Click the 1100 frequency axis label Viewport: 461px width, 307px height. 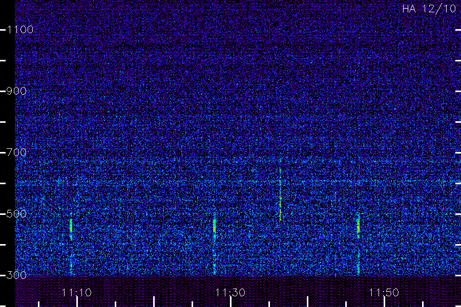pyautogui.click(x=20, y=30)
